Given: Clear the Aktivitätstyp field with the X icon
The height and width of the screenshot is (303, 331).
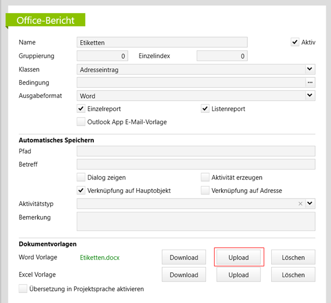Looking at the screenshot, I should click(300, 203).
